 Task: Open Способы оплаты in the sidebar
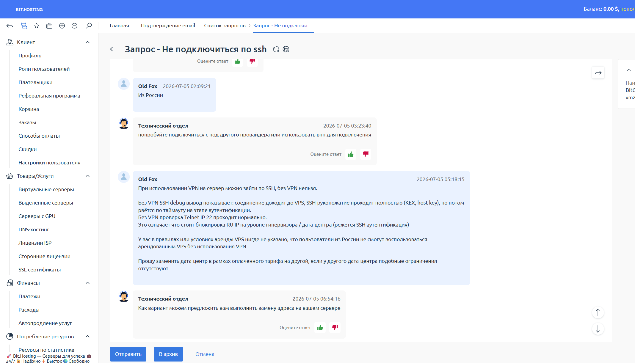(x=39, y=136)
